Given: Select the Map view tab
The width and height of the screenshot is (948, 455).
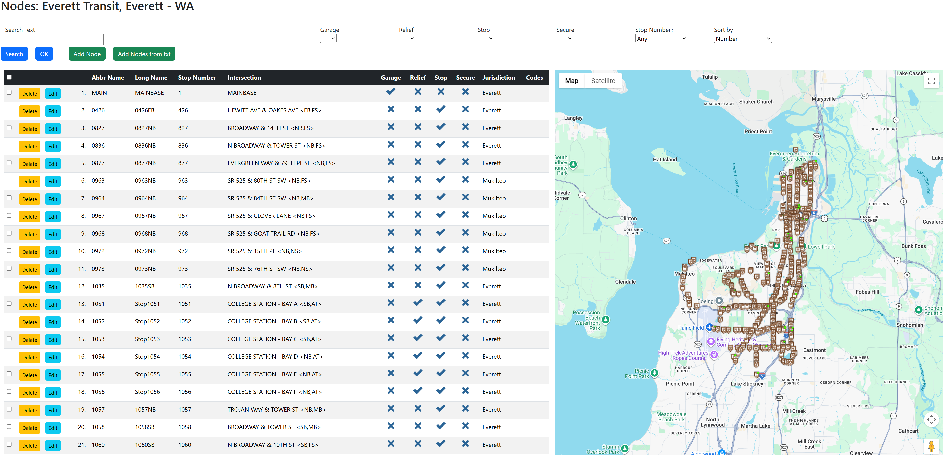Looking at the screenshot, I should pyautogui.click(x=571, y=80).
